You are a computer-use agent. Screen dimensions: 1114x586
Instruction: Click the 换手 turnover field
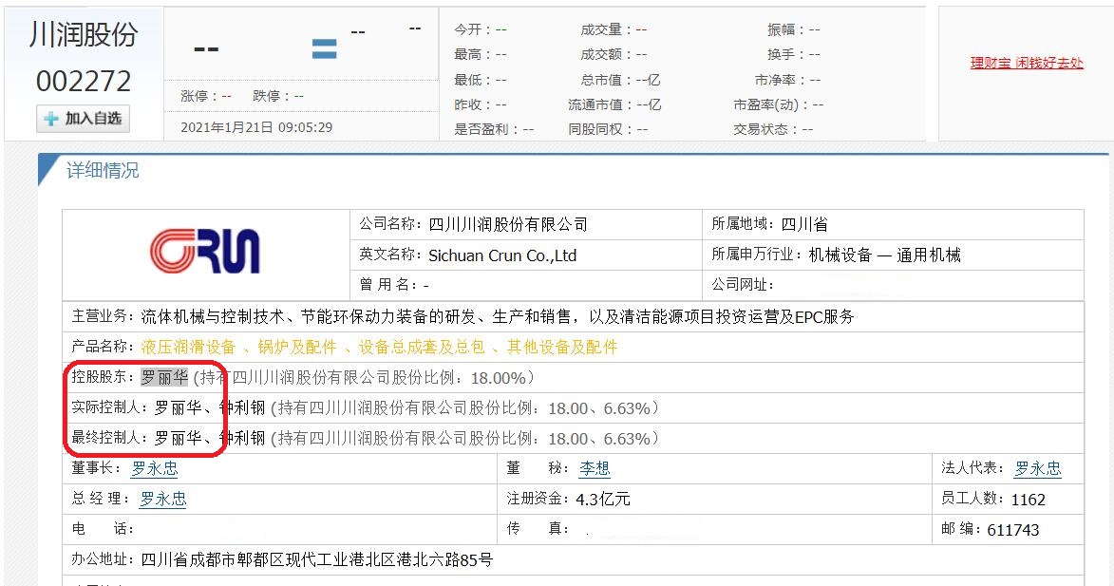(x=794, y=55)
